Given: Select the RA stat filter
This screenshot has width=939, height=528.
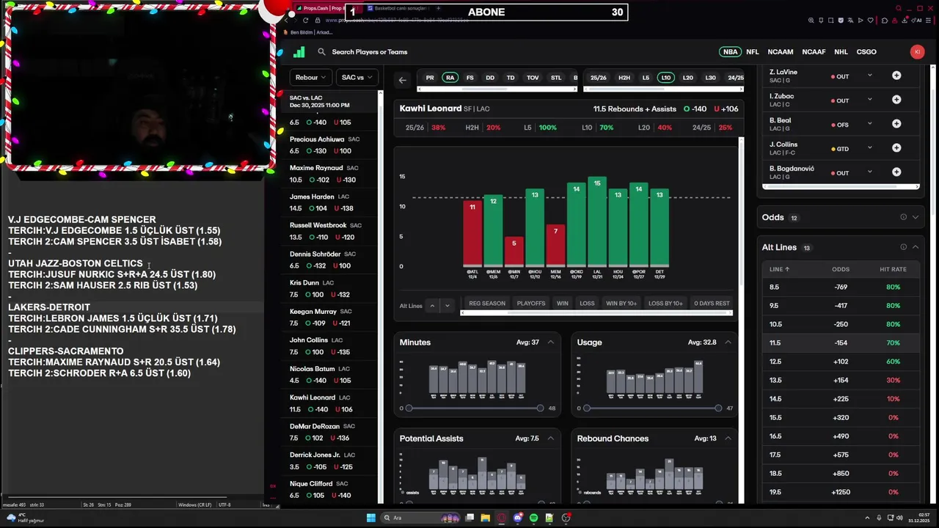Looking at the screenshot, I should point(450,78).
